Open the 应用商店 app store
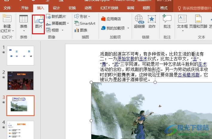Image resolution: width=212 pixels, height=139 pixels. pyautogui.click(x=111, y=19)
